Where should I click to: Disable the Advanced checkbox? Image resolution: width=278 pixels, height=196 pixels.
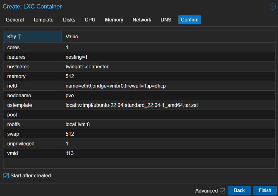(222, 191)
